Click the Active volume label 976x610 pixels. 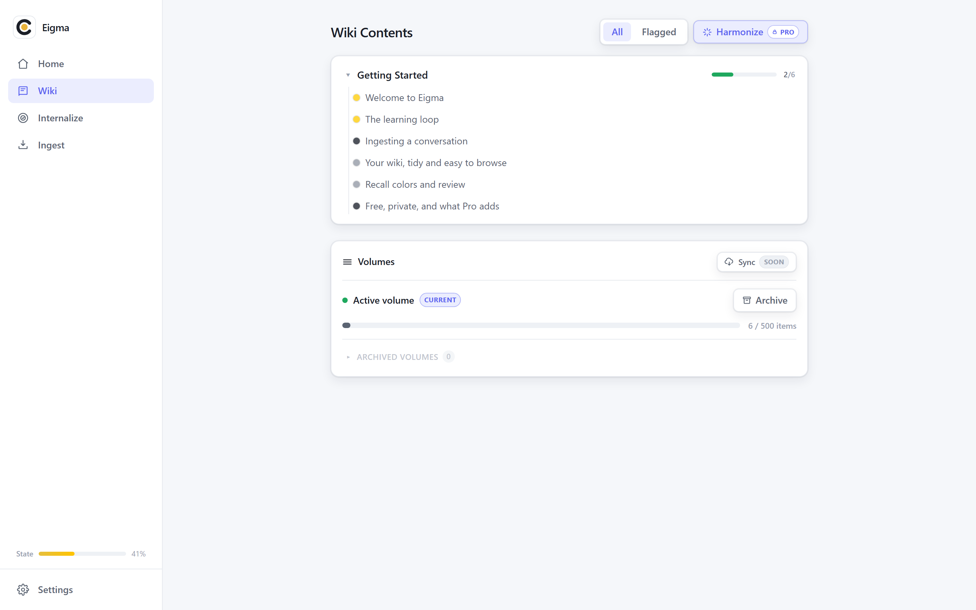click(x=383, y=300)
